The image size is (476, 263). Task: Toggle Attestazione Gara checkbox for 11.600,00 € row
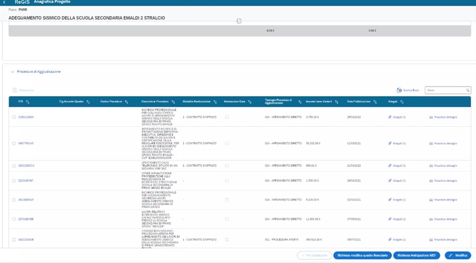[227, 219]
